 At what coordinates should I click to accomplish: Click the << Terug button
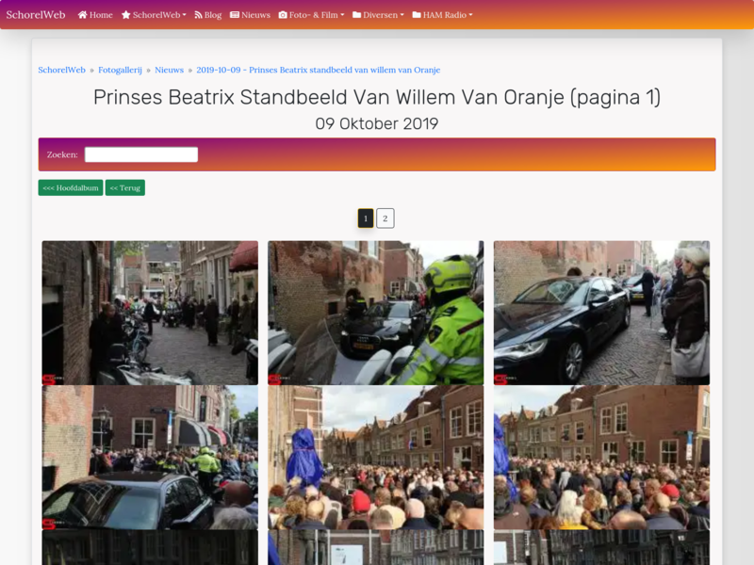[125, 187]
